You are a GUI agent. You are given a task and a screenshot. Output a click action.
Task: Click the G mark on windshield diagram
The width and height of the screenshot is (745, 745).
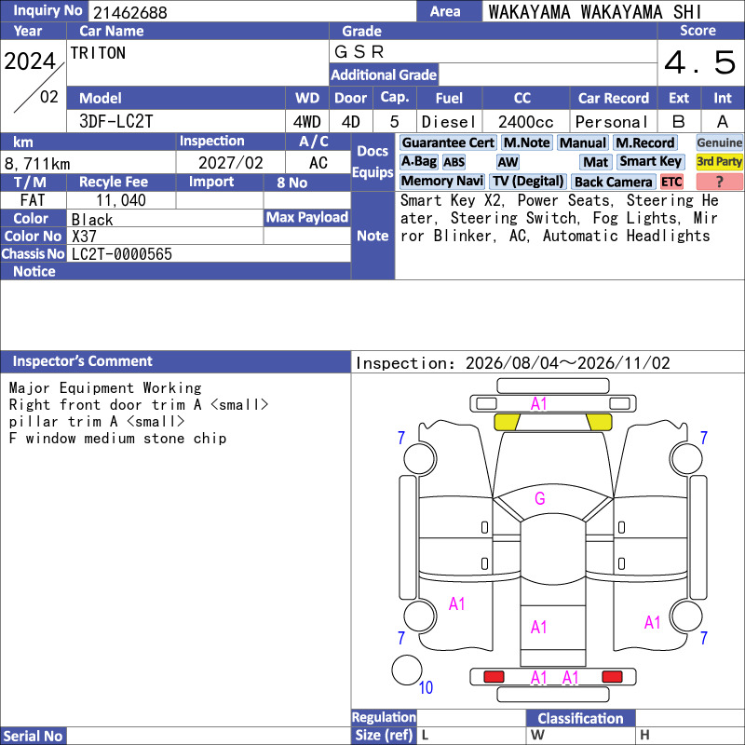coord(540,498)
